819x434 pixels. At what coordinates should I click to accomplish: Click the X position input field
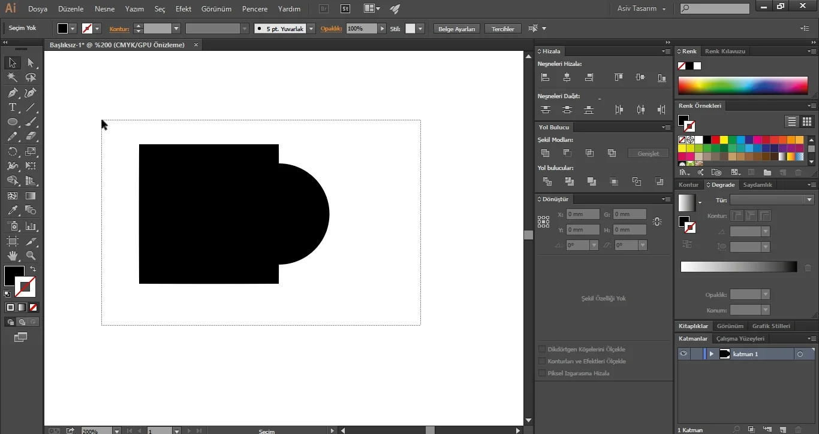coord(583,214)
